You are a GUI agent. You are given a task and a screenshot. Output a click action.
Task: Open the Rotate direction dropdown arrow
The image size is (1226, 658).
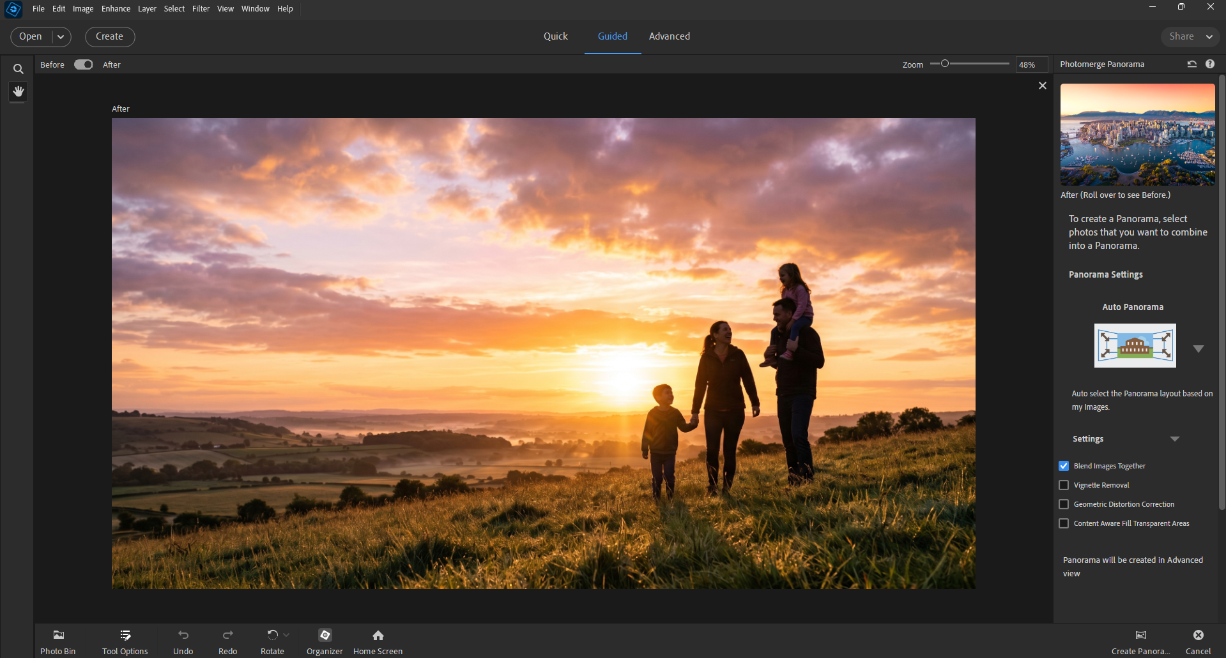(286, 635)
